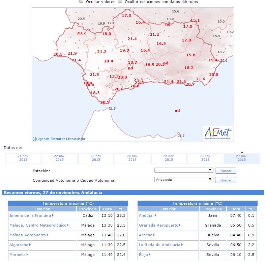Click the arrow icon beside Granada Aeropuerto
Image resolution: width=265 pixels, height=263 pixels.
coord(180,225)
